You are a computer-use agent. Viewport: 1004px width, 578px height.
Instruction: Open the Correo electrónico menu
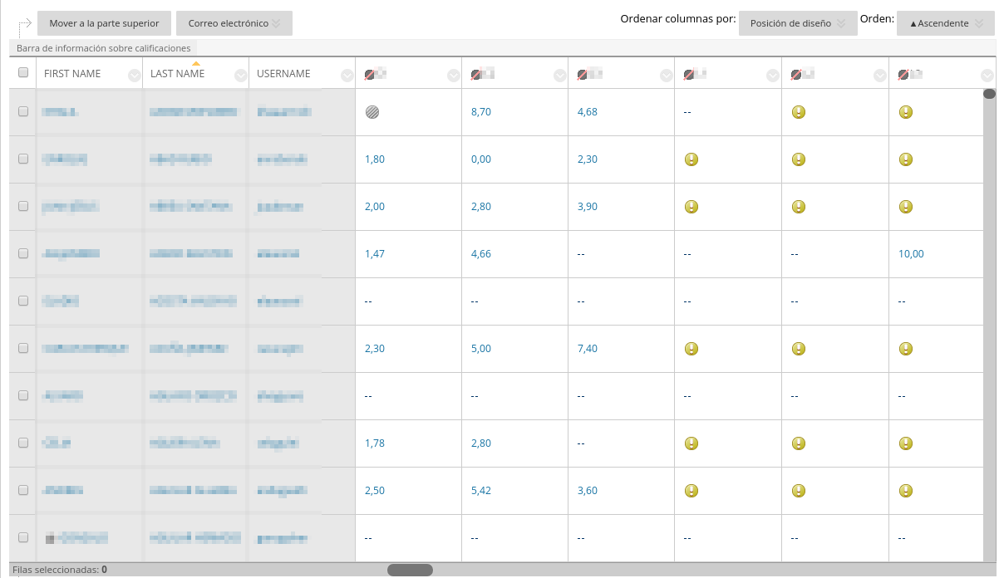234,23
